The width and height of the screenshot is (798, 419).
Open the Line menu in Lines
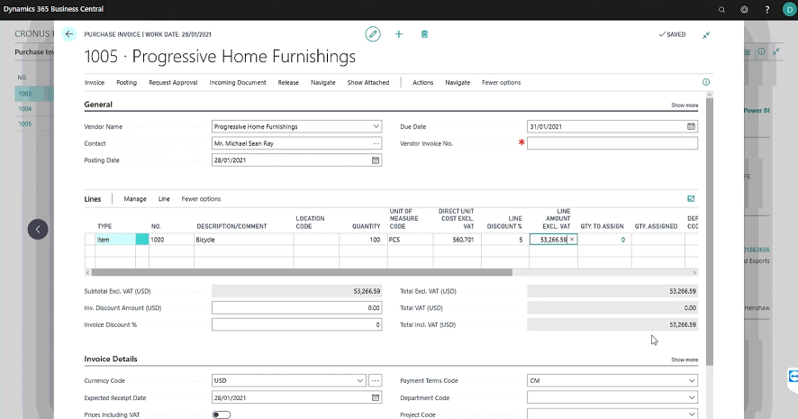pyautogui.click(x=164, y=199)
